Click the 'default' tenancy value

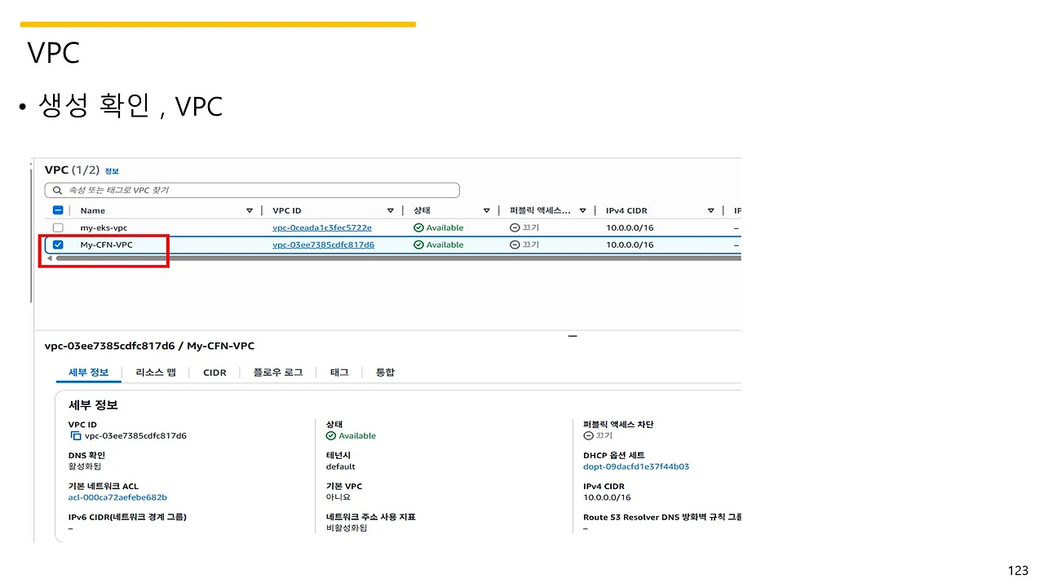341,467
